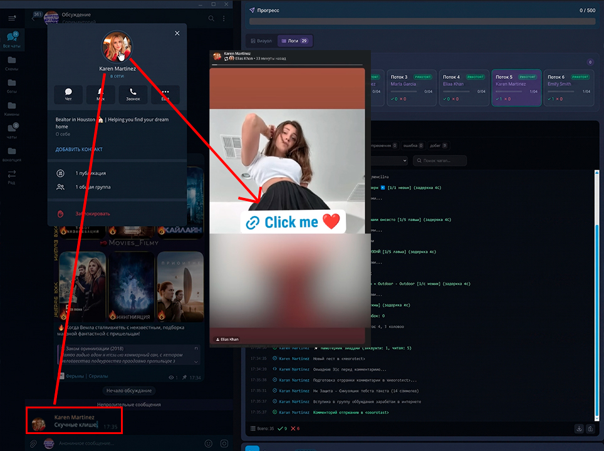Click the 'ДОБАВИТЬ КОНТАКТ' link
The width and height of the screenshot is (604, 451).
(x=79, y=150)
